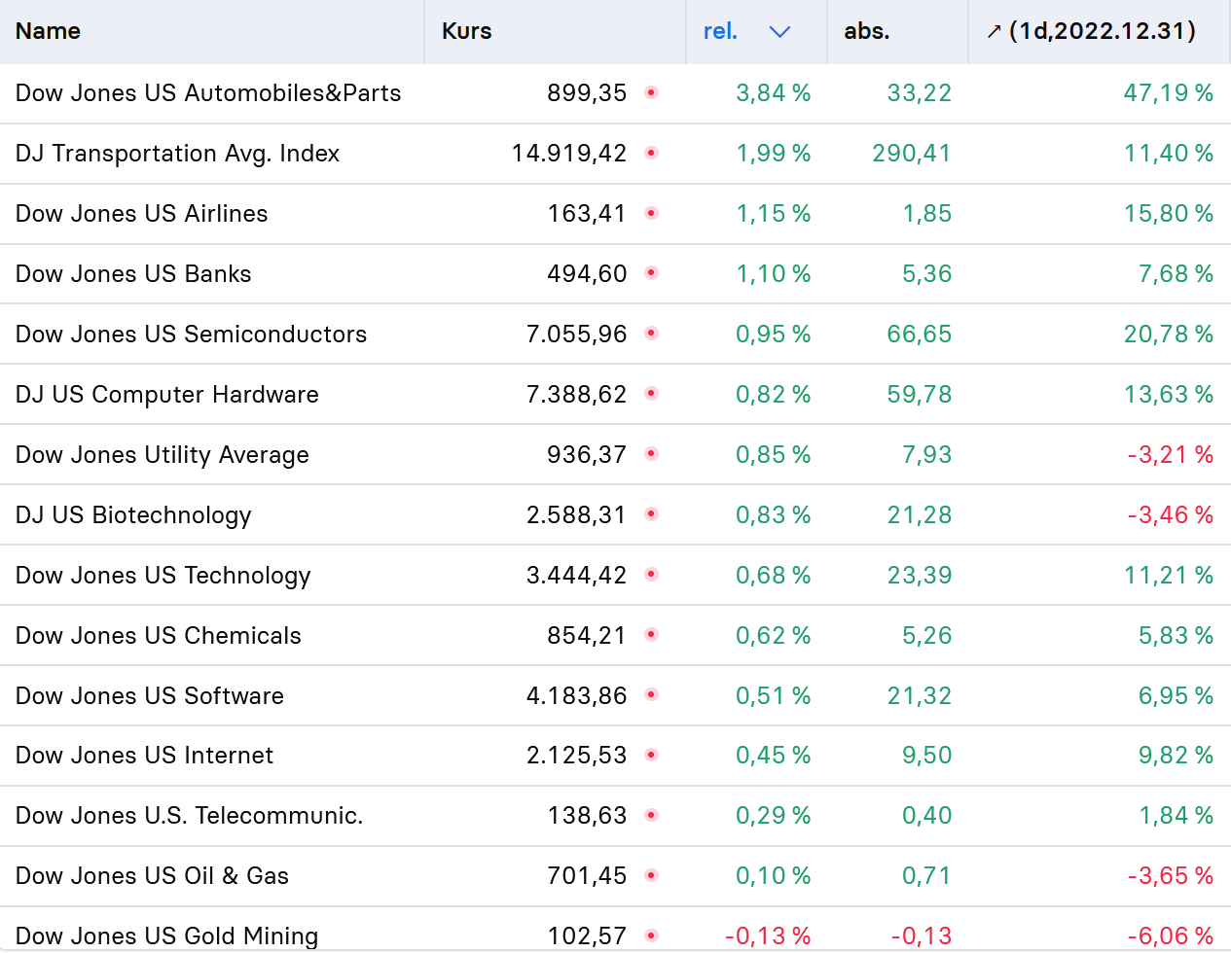Viewport: 1231px width, 953px height.
Task: Click the 0,68 % relative change for Technology
Action: click(774, 575)
